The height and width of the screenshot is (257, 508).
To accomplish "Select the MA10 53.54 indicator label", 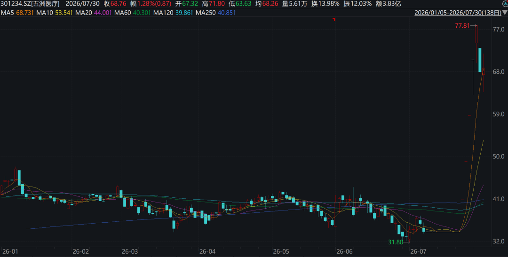I will tap(55, 13).
